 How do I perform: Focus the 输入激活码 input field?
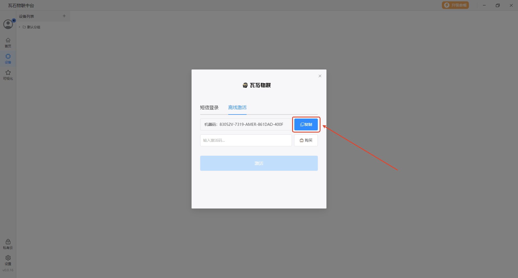click(246, 140)
